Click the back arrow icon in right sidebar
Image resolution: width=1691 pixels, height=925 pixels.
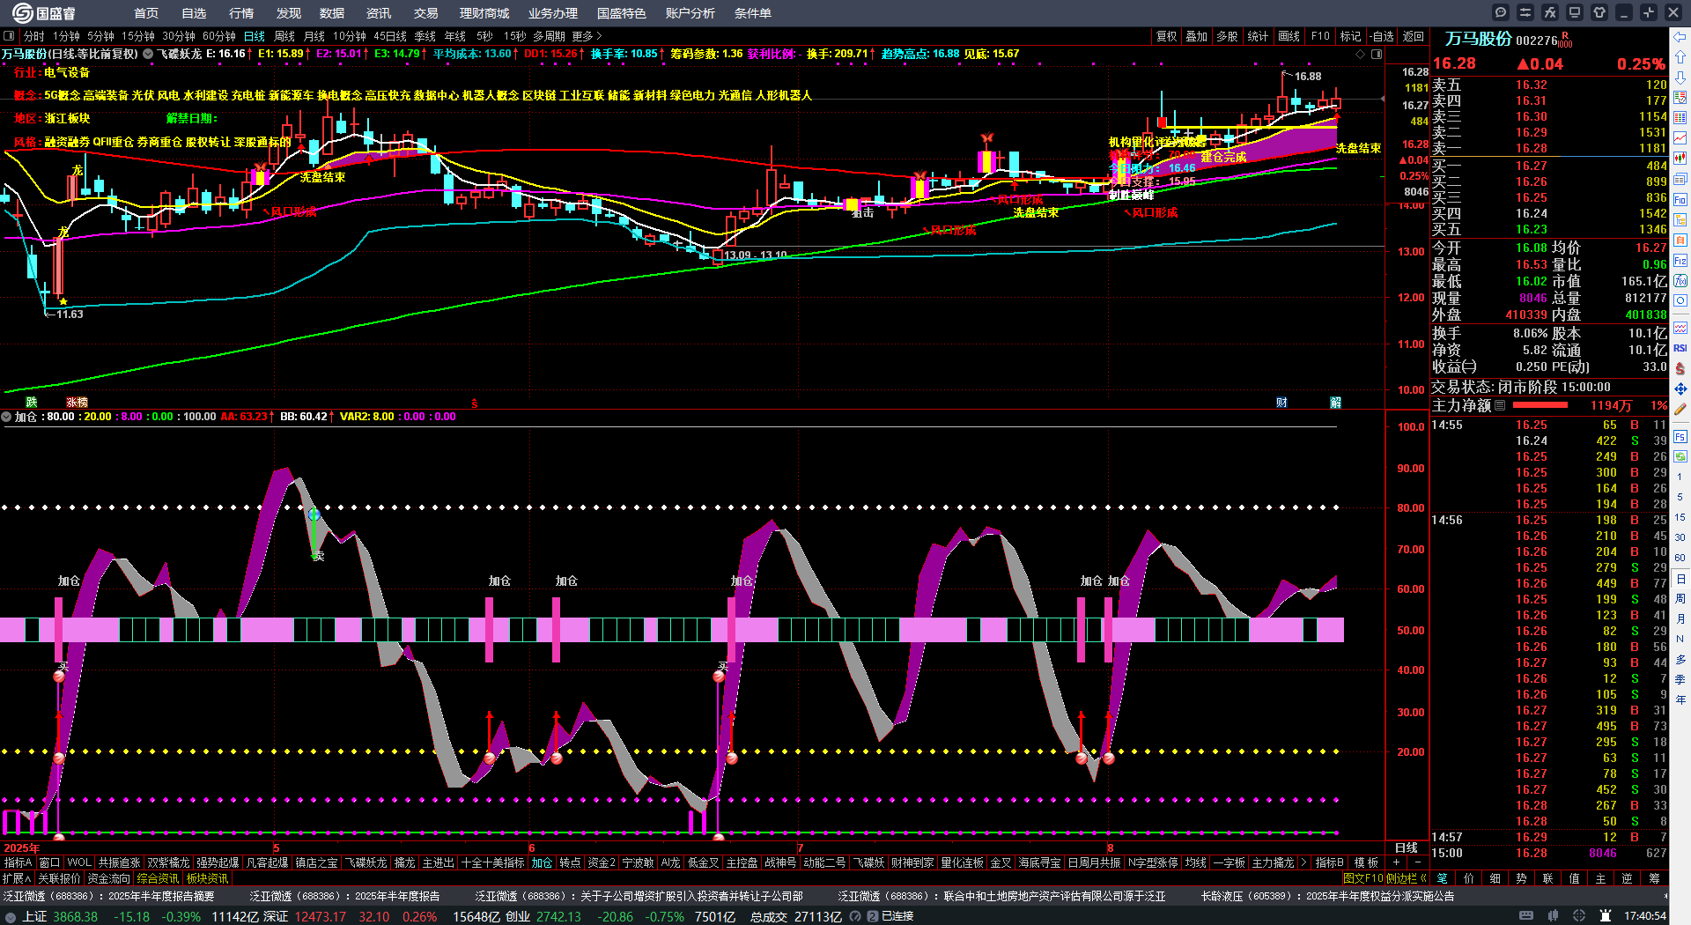point(1680,37)
